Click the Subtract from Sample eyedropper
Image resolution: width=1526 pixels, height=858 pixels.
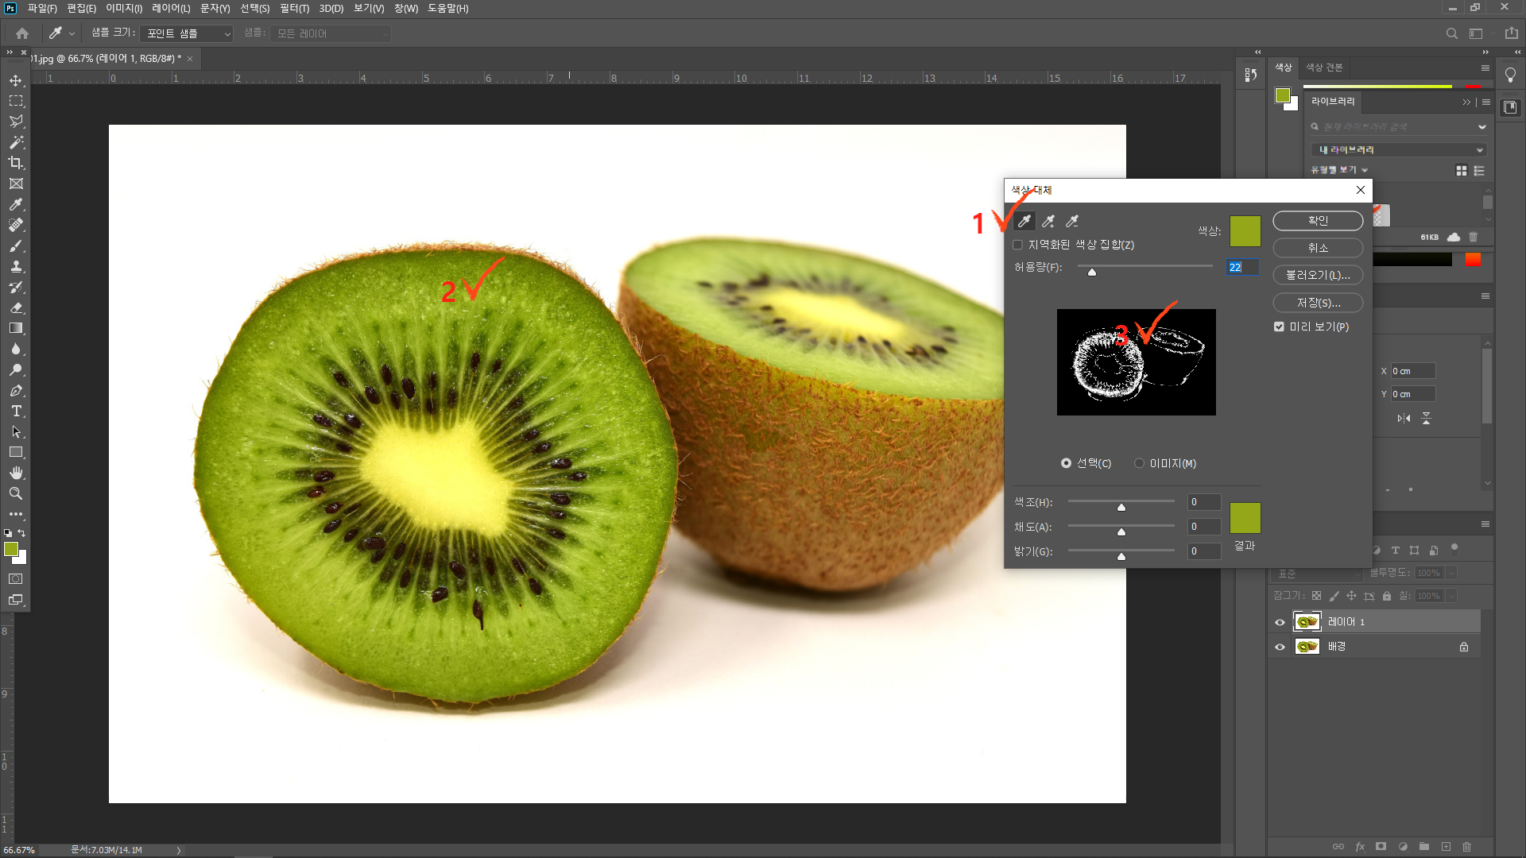click(1072, 222)
